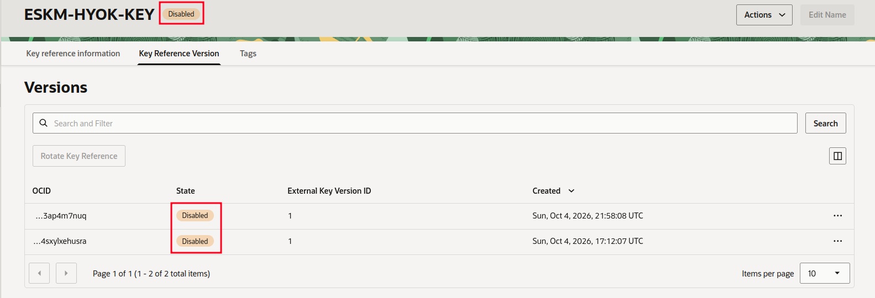Click the State column header
875x298 pixels.
186,191
